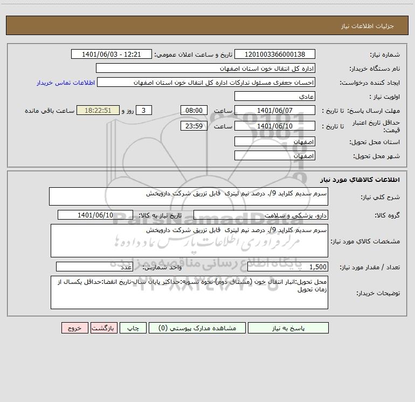Click the خروج exit button
The image size is (415, 402).
point(74,328)
